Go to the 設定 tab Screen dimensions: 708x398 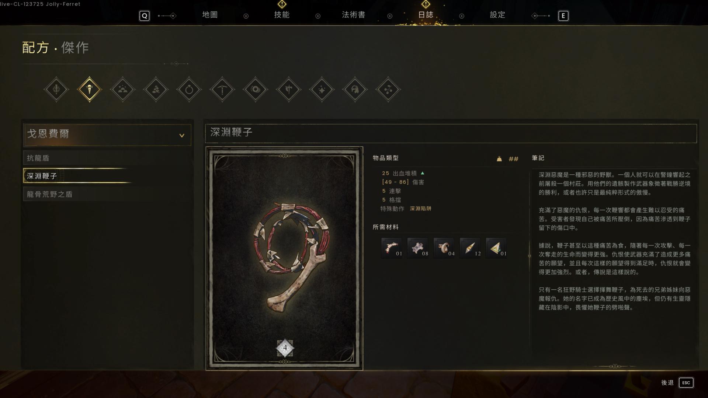497,15
